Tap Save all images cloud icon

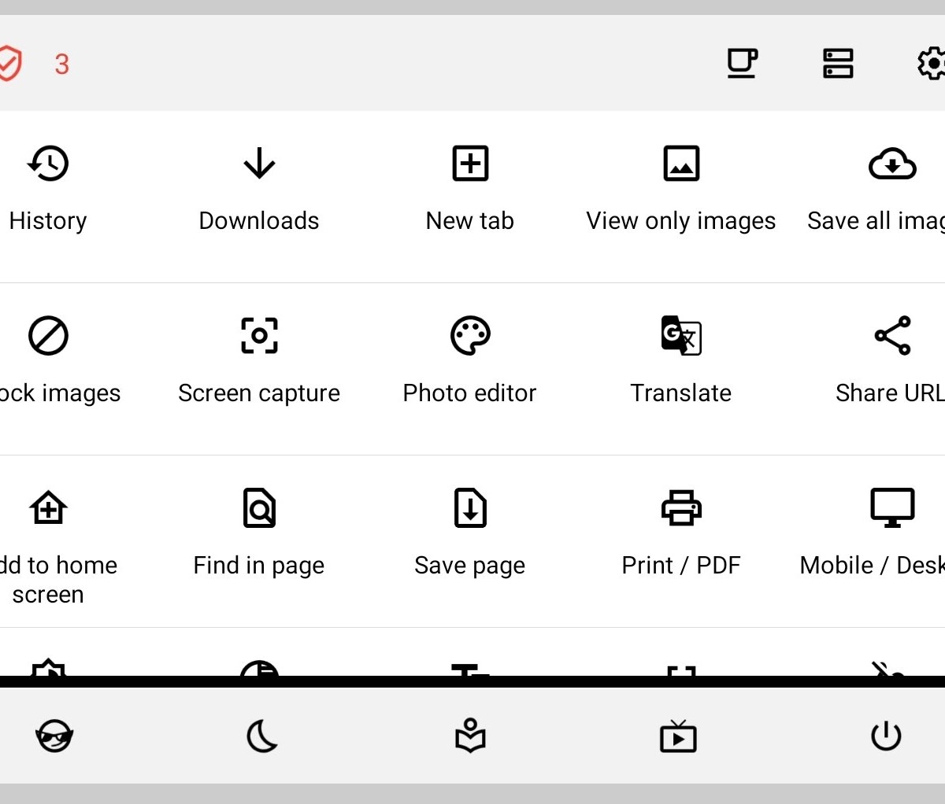tap(892, 164)
